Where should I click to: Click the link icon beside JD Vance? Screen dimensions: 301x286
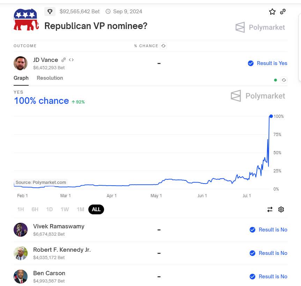pos(64,60)
